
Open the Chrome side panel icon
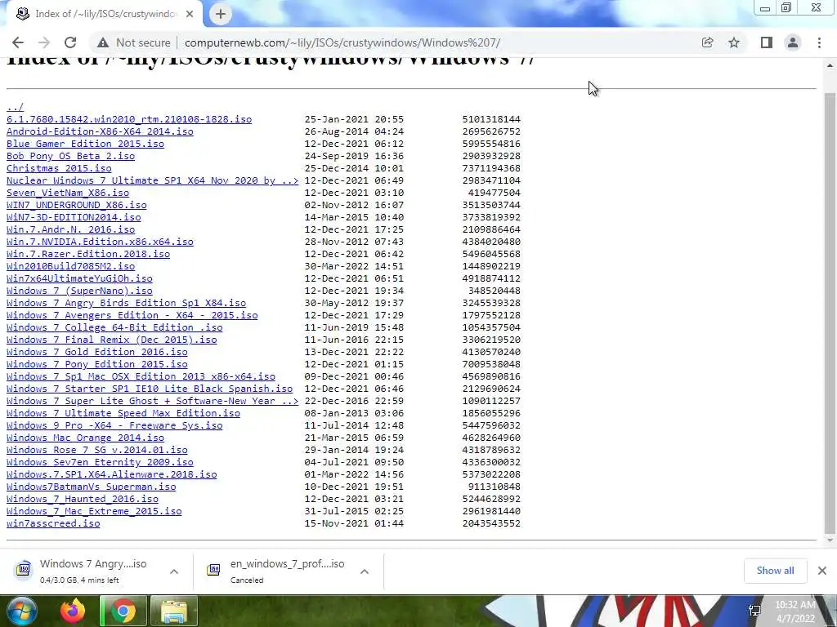767,42
